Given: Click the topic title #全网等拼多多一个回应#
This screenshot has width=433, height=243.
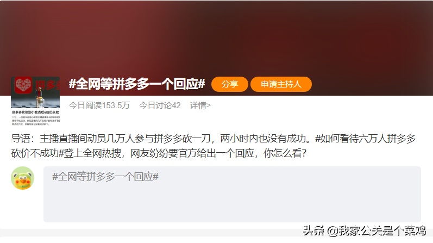Looking at the screenshot, I should pos(137,84).
